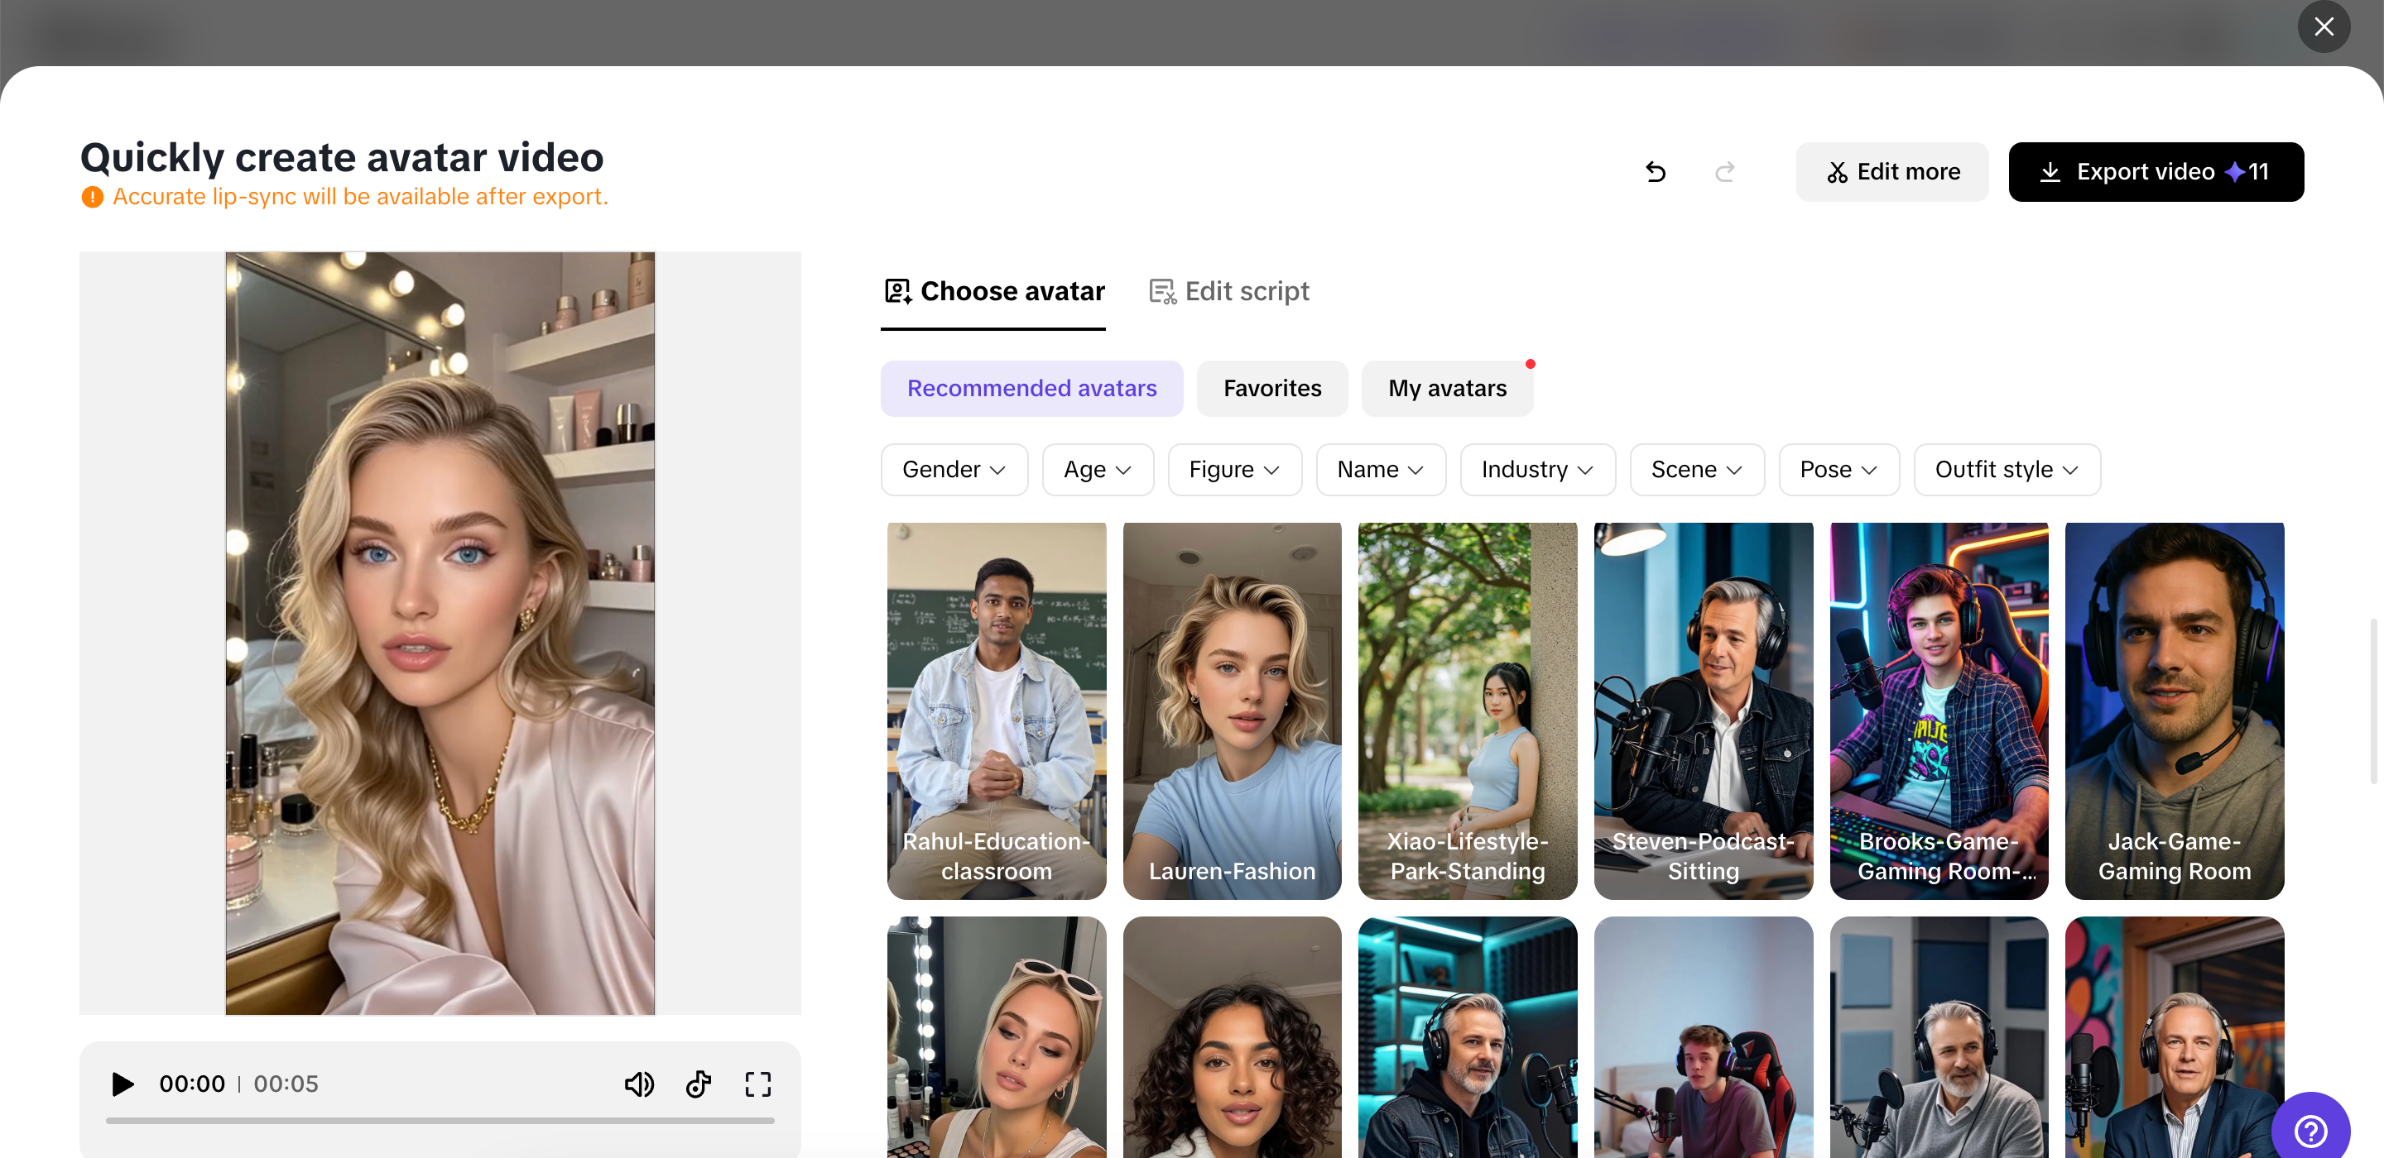
Task: Select Lauren-Fashion avatar
Action: [x=1232, y=711]
